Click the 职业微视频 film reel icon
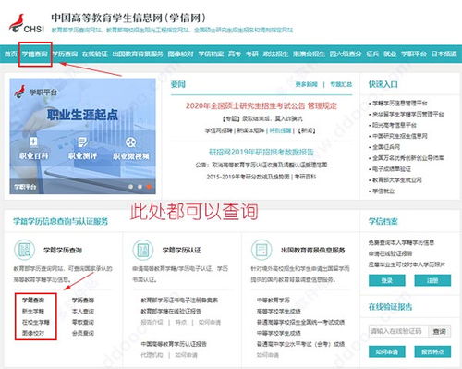The height and width of the screenshot is (369, 462). pos(131,142)
